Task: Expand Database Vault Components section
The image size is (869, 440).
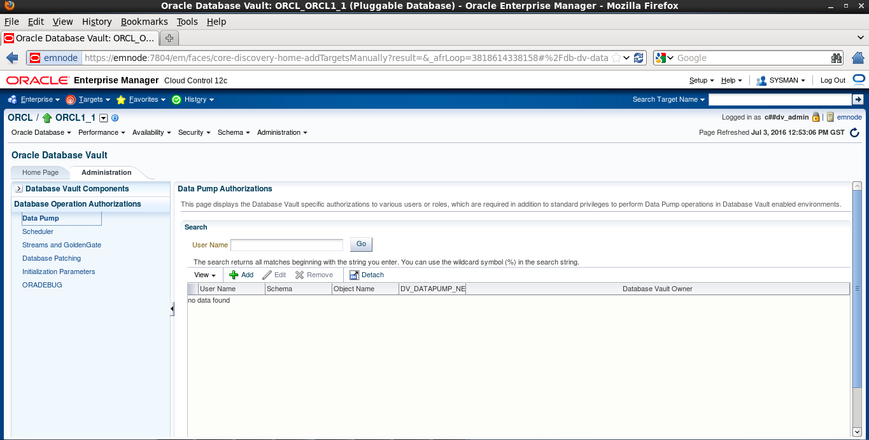Action: coord(19,189)
